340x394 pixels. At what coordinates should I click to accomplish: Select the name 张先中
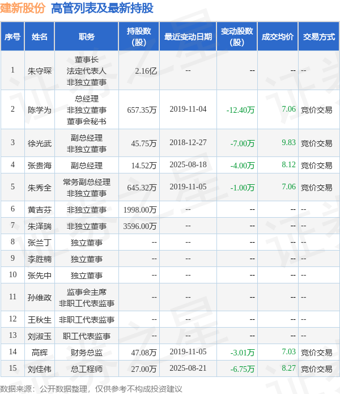40,276
